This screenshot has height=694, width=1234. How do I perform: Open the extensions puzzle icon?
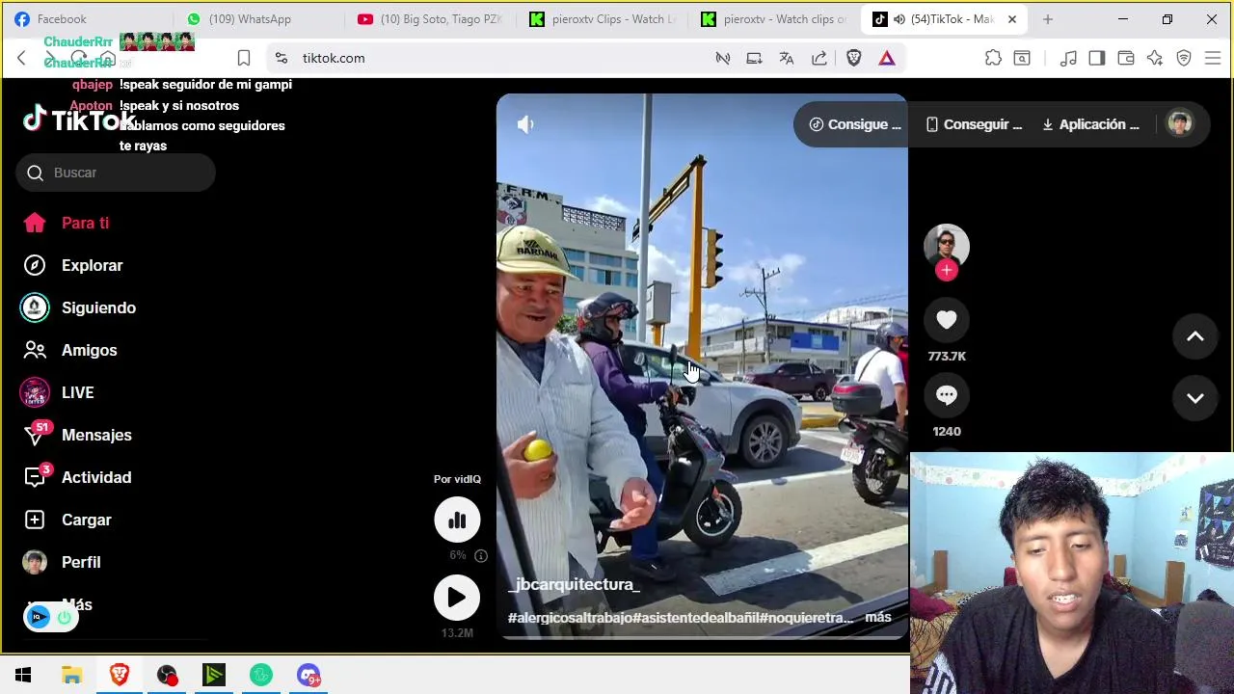(x=993, y=58)
